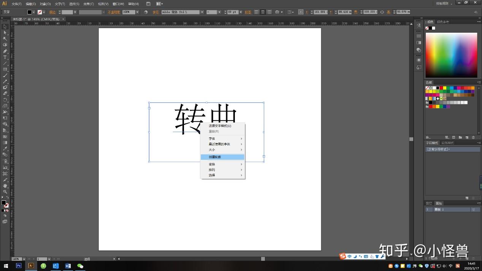Click the 不透明度 link in control bar
This screenshot has width=482, height=271.
114,12
